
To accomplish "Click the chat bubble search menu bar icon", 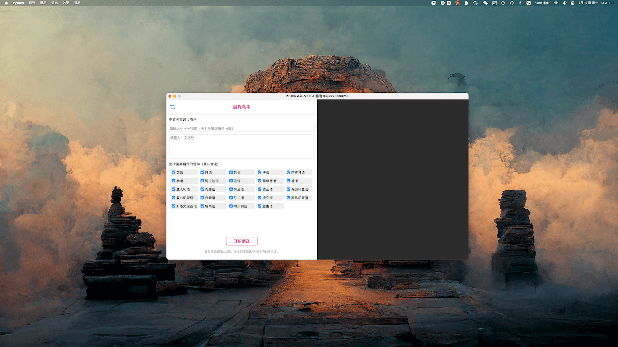I will point(475,3).
